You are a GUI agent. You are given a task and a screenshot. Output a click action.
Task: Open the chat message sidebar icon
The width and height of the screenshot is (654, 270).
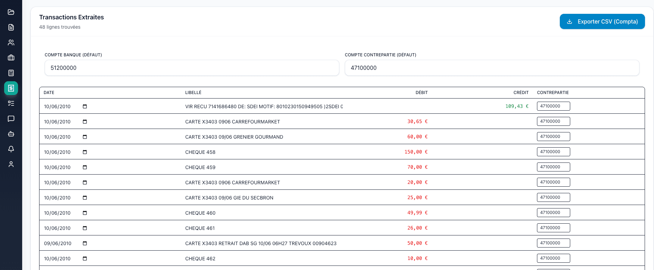coord(11,119)
